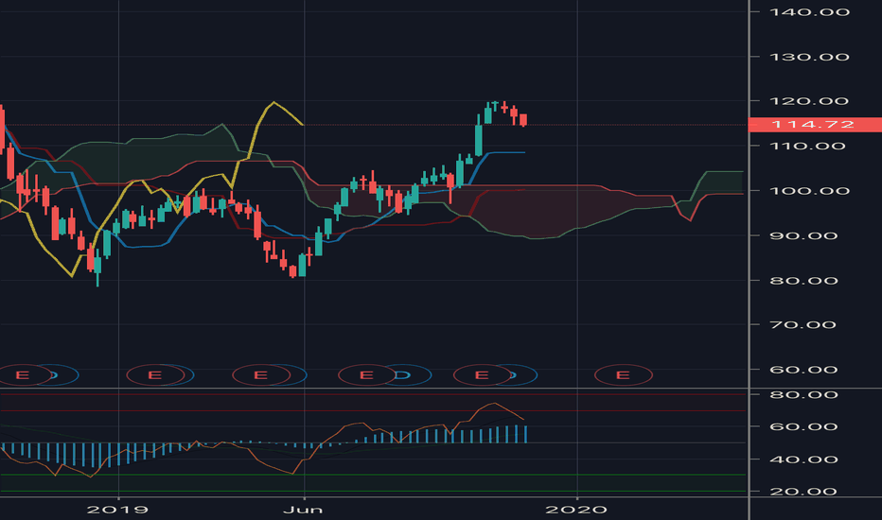Click the 20.00 oscillator axis label
Image resolution: width=882 pixels, height=520 pixels.
[x=803, y=492]
